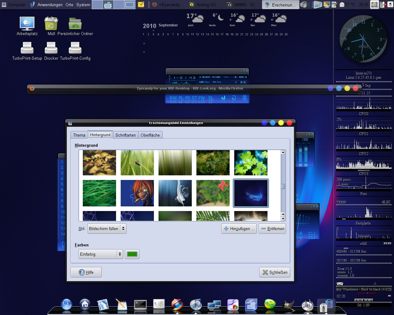Click the sticky note icon in the top panel
The width and height of the screenshot is (394, 315).
141,5
